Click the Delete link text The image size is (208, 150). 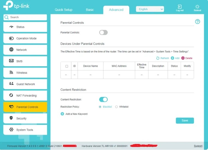[189, 58]
